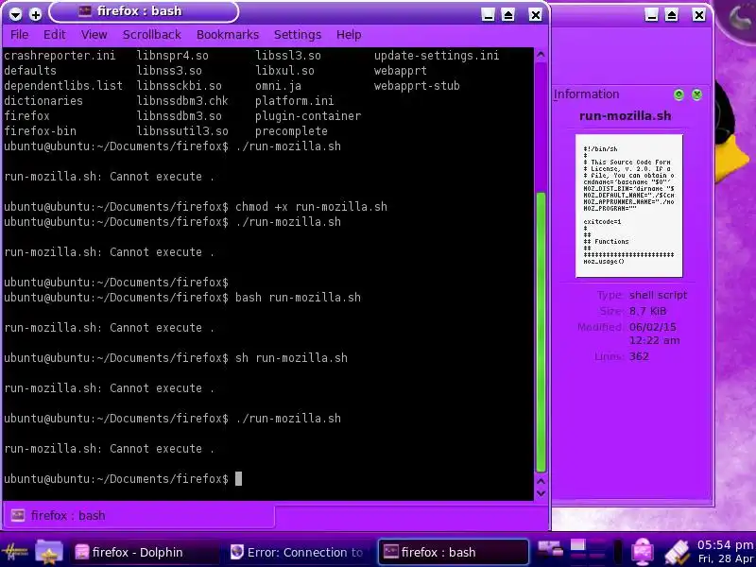
Task: Click the Konsole icon on taskbar entry
Action: coord(391,552)
